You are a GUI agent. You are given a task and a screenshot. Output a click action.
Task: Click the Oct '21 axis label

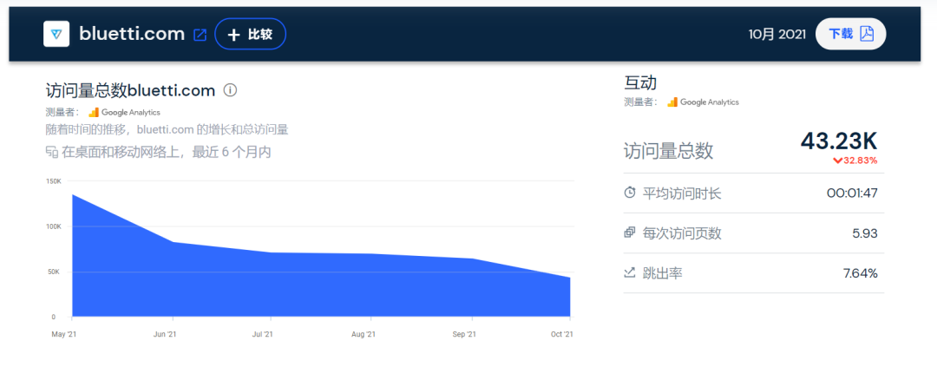tap(561, 335)
